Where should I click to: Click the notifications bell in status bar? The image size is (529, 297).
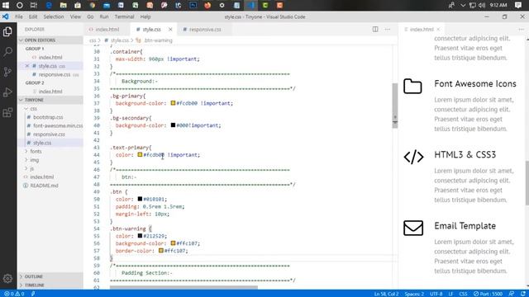coord(523,294)
